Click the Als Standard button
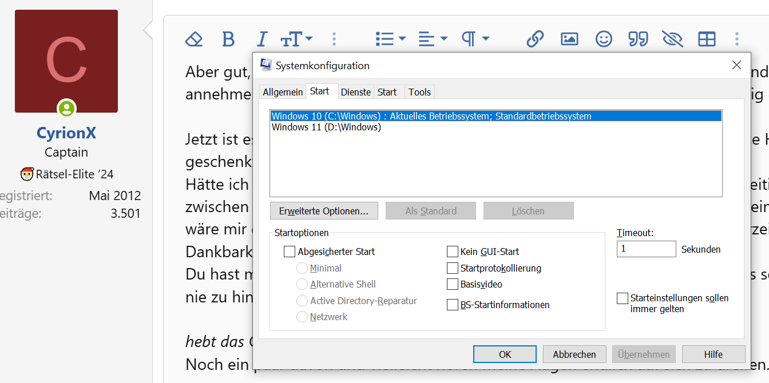This screenshot has height=383, width=769. 431,211
